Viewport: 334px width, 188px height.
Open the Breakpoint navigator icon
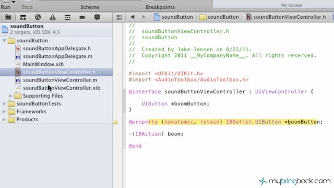(82, 17)
